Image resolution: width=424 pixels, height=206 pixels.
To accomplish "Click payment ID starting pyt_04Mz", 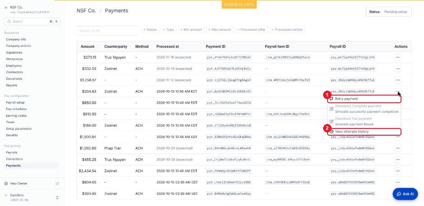I will tap(229, 193).
